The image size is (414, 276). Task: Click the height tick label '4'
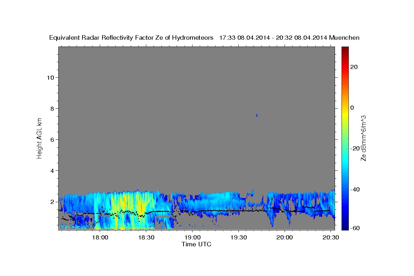pyautogui.click(x=52, y=170)
